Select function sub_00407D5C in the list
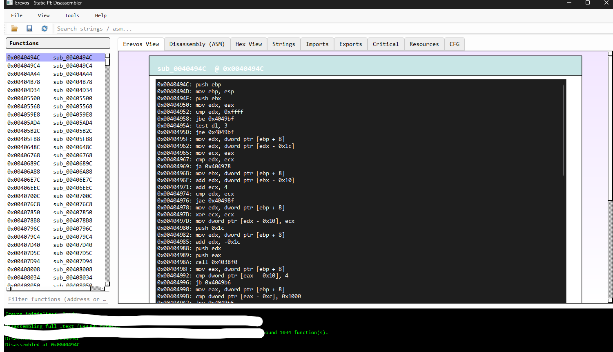The height and width of the screenshot is (352, 613). coord(56,253)
